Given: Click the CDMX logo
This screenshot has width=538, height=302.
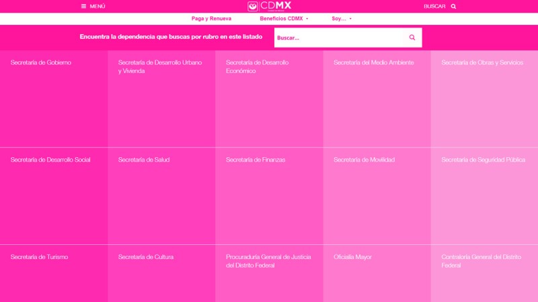Looking at the screenshot, I should tap(270, 6).
